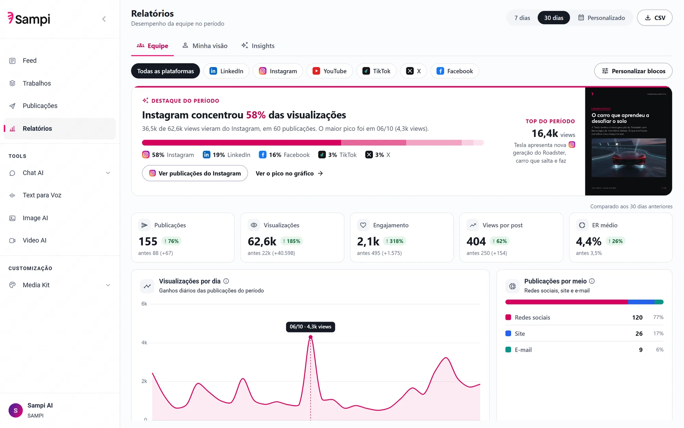Screen dimensions: 684x428
Task: Click the info icon beside Publicações por meio
Action: [x=592, y=281]
